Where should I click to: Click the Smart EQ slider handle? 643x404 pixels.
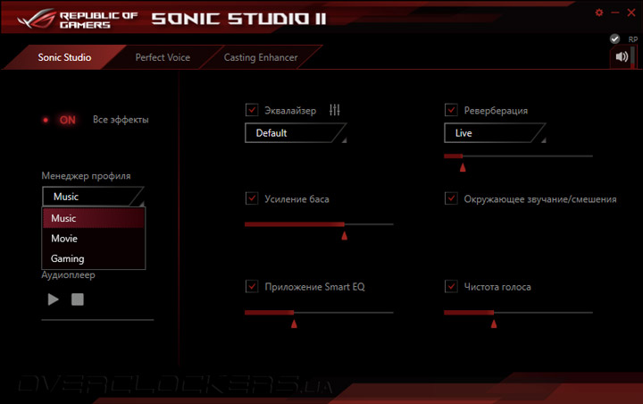(x=294, y=324)
